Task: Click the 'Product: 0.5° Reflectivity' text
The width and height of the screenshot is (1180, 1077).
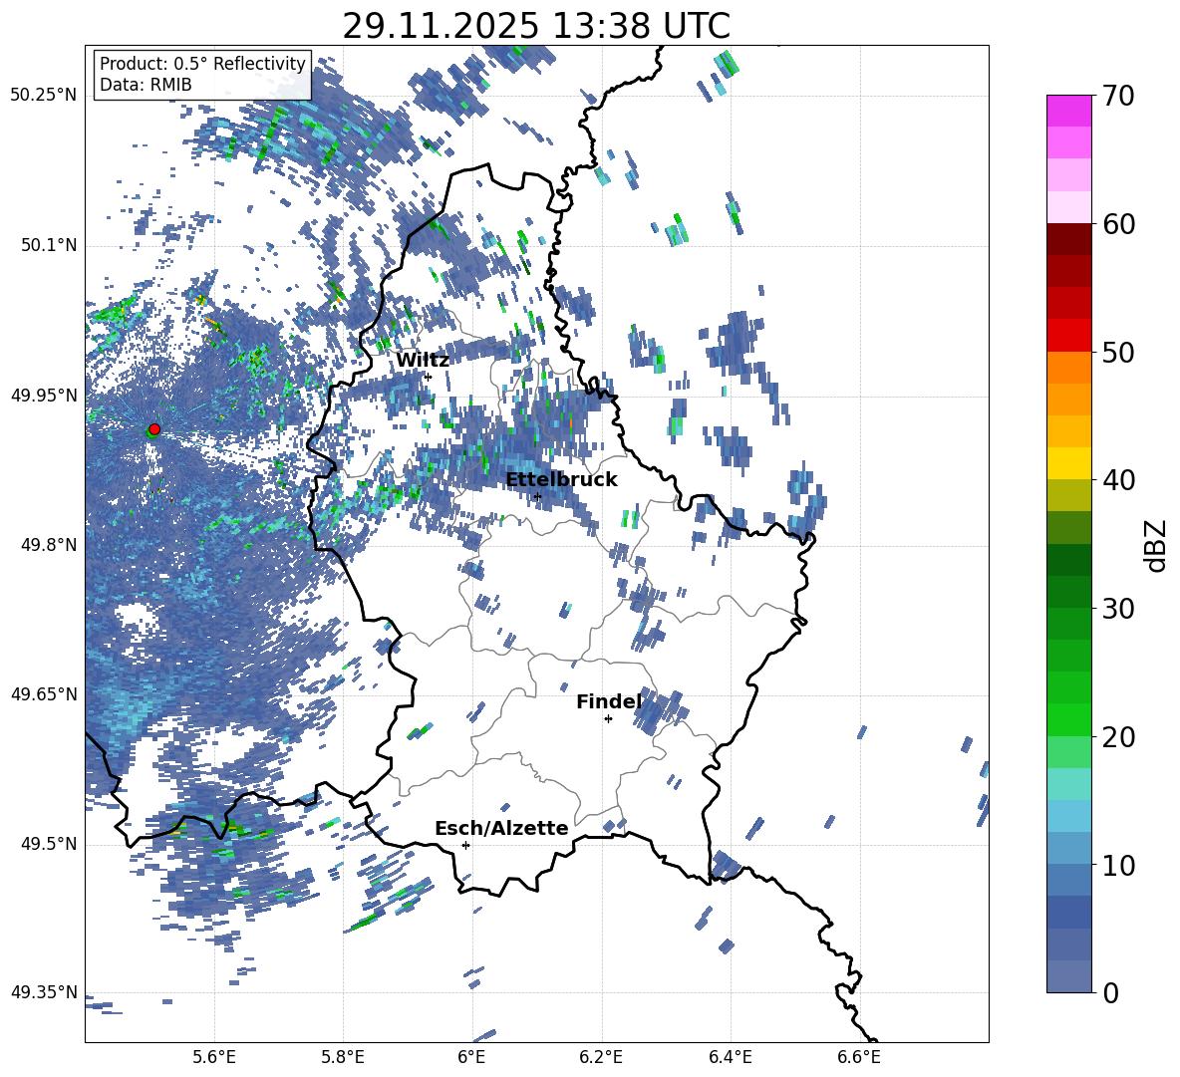Action: pos(202,64)
